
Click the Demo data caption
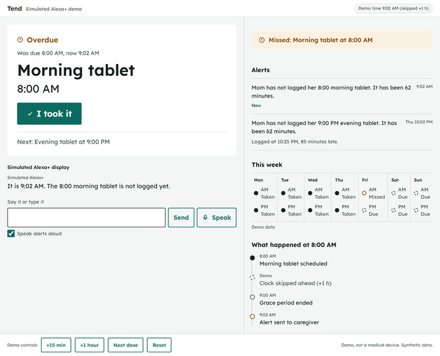[x=263, y=227]
